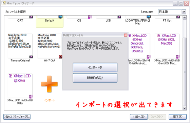Click the MacType app icon in title bar
This screenshot has width=190, height=123.
[x=4, y=3]
